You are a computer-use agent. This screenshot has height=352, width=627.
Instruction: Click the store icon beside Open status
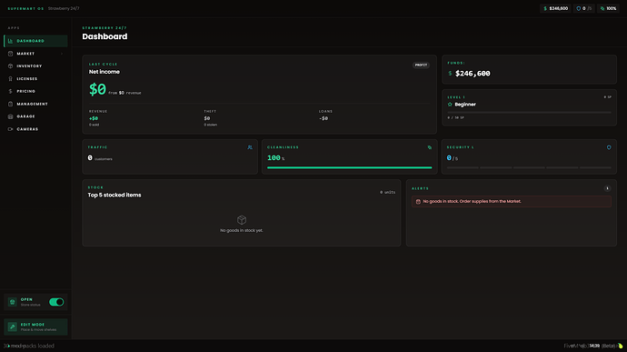click(13, 302)
